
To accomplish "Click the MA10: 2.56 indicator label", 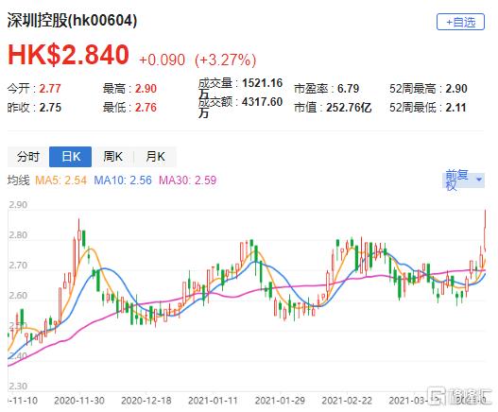I will point(123,180).
